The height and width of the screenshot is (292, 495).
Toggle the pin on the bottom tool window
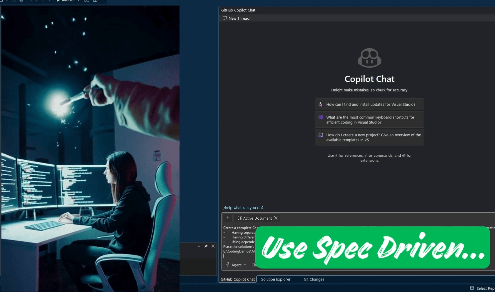206,246
